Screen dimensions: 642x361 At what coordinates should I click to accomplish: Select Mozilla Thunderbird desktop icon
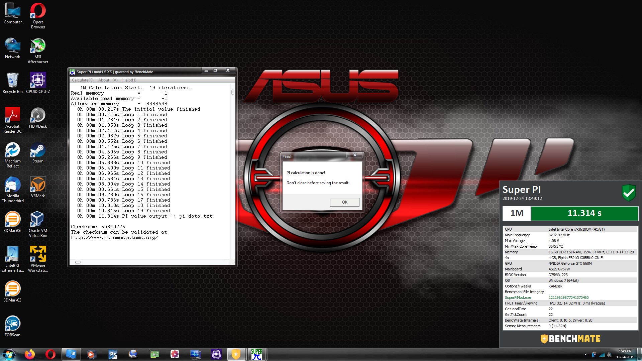tap(13, 190)
